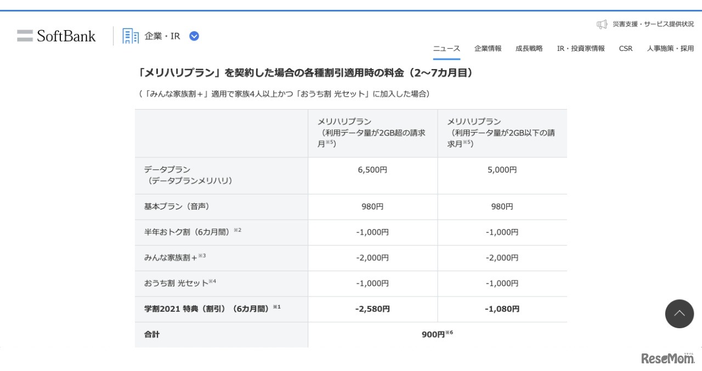Viewport: 702px width, 371px height.
Task: Click the SoftBank logo
Action: [56, 35]
